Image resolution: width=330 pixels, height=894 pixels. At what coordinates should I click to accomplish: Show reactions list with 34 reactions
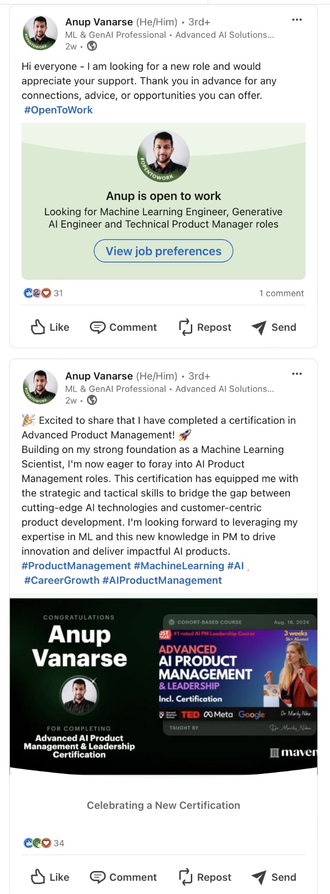tap(44, 843)
